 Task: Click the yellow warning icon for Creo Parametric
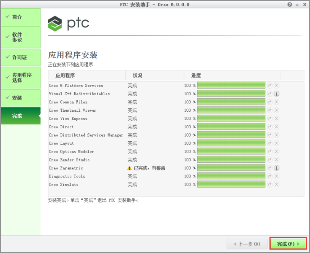(x=129, y=168)
